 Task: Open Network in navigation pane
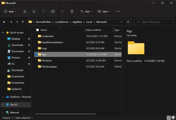tap(14, 112)
